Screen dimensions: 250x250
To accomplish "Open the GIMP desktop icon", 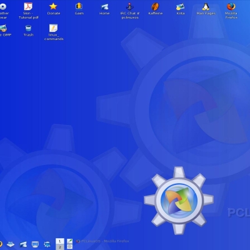I will point(3,28).
